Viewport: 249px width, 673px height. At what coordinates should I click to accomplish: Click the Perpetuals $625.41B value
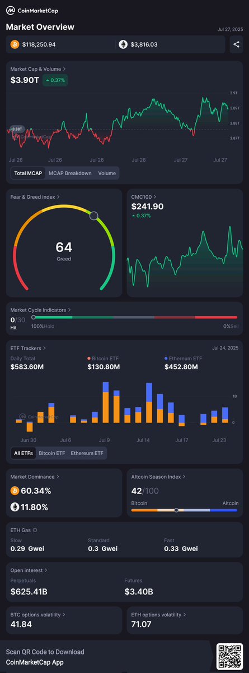point(29,592)
